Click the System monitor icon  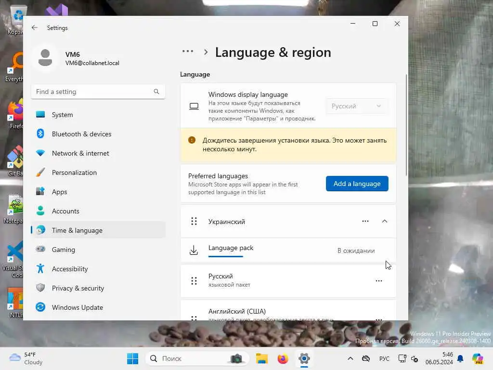tap(40, 115)
